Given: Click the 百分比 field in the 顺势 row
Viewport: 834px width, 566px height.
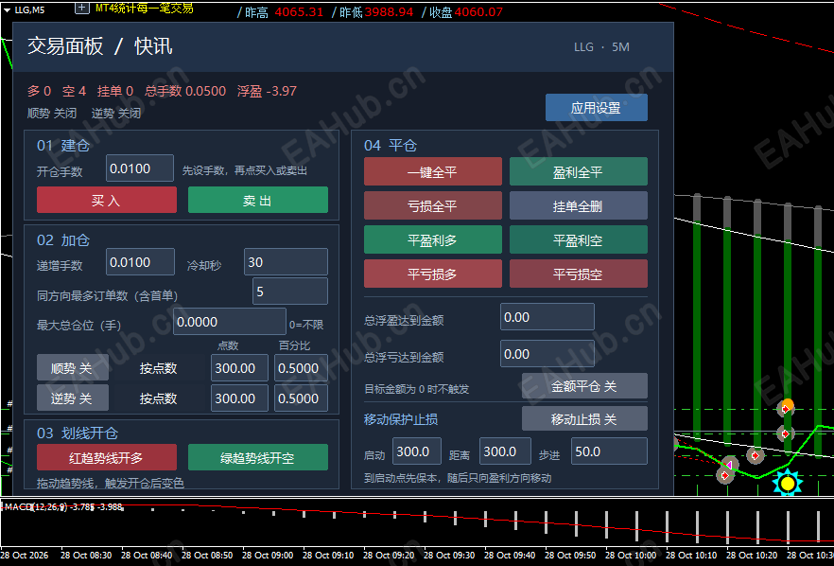Looking at the screenshot, I should coord(301,368).
